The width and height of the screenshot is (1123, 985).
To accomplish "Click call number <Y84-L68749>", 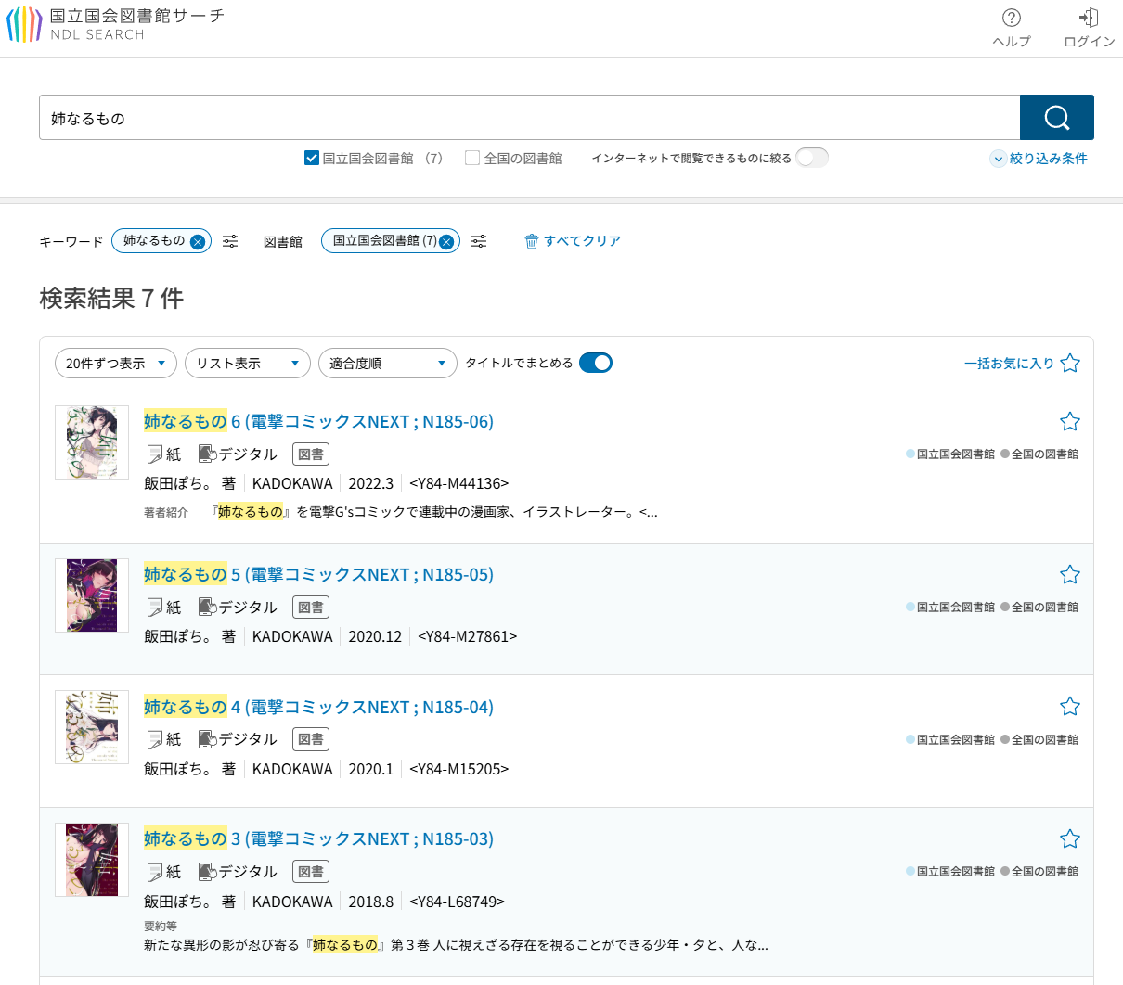I will click(458, 902).
